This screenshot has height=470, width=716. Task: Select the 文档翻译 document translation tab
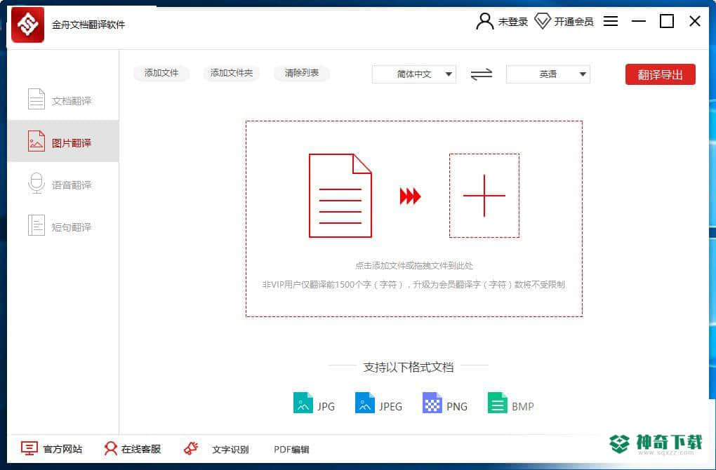click(63, 100)
